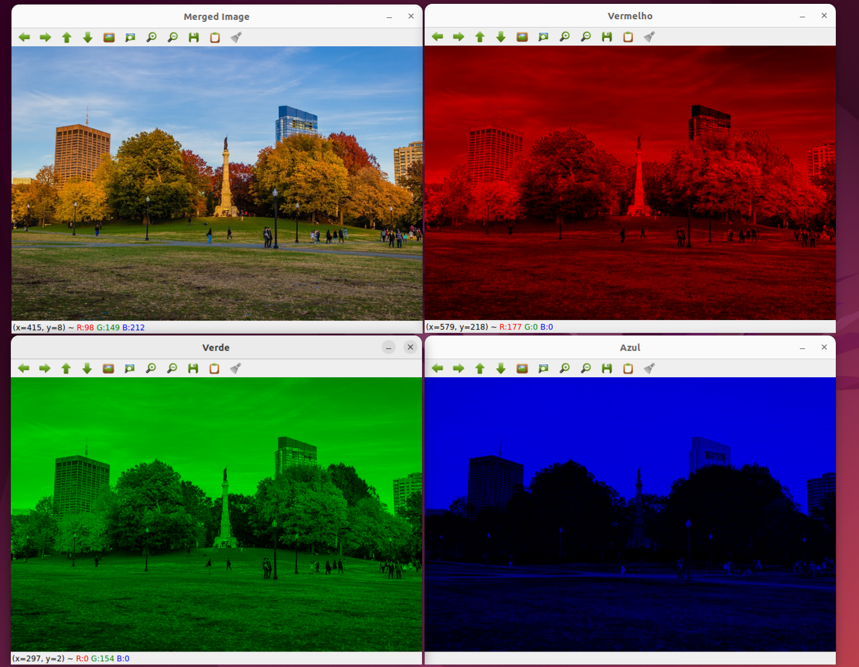Select the clipboard icon in the Verde toolbar

tap(215, 368)
